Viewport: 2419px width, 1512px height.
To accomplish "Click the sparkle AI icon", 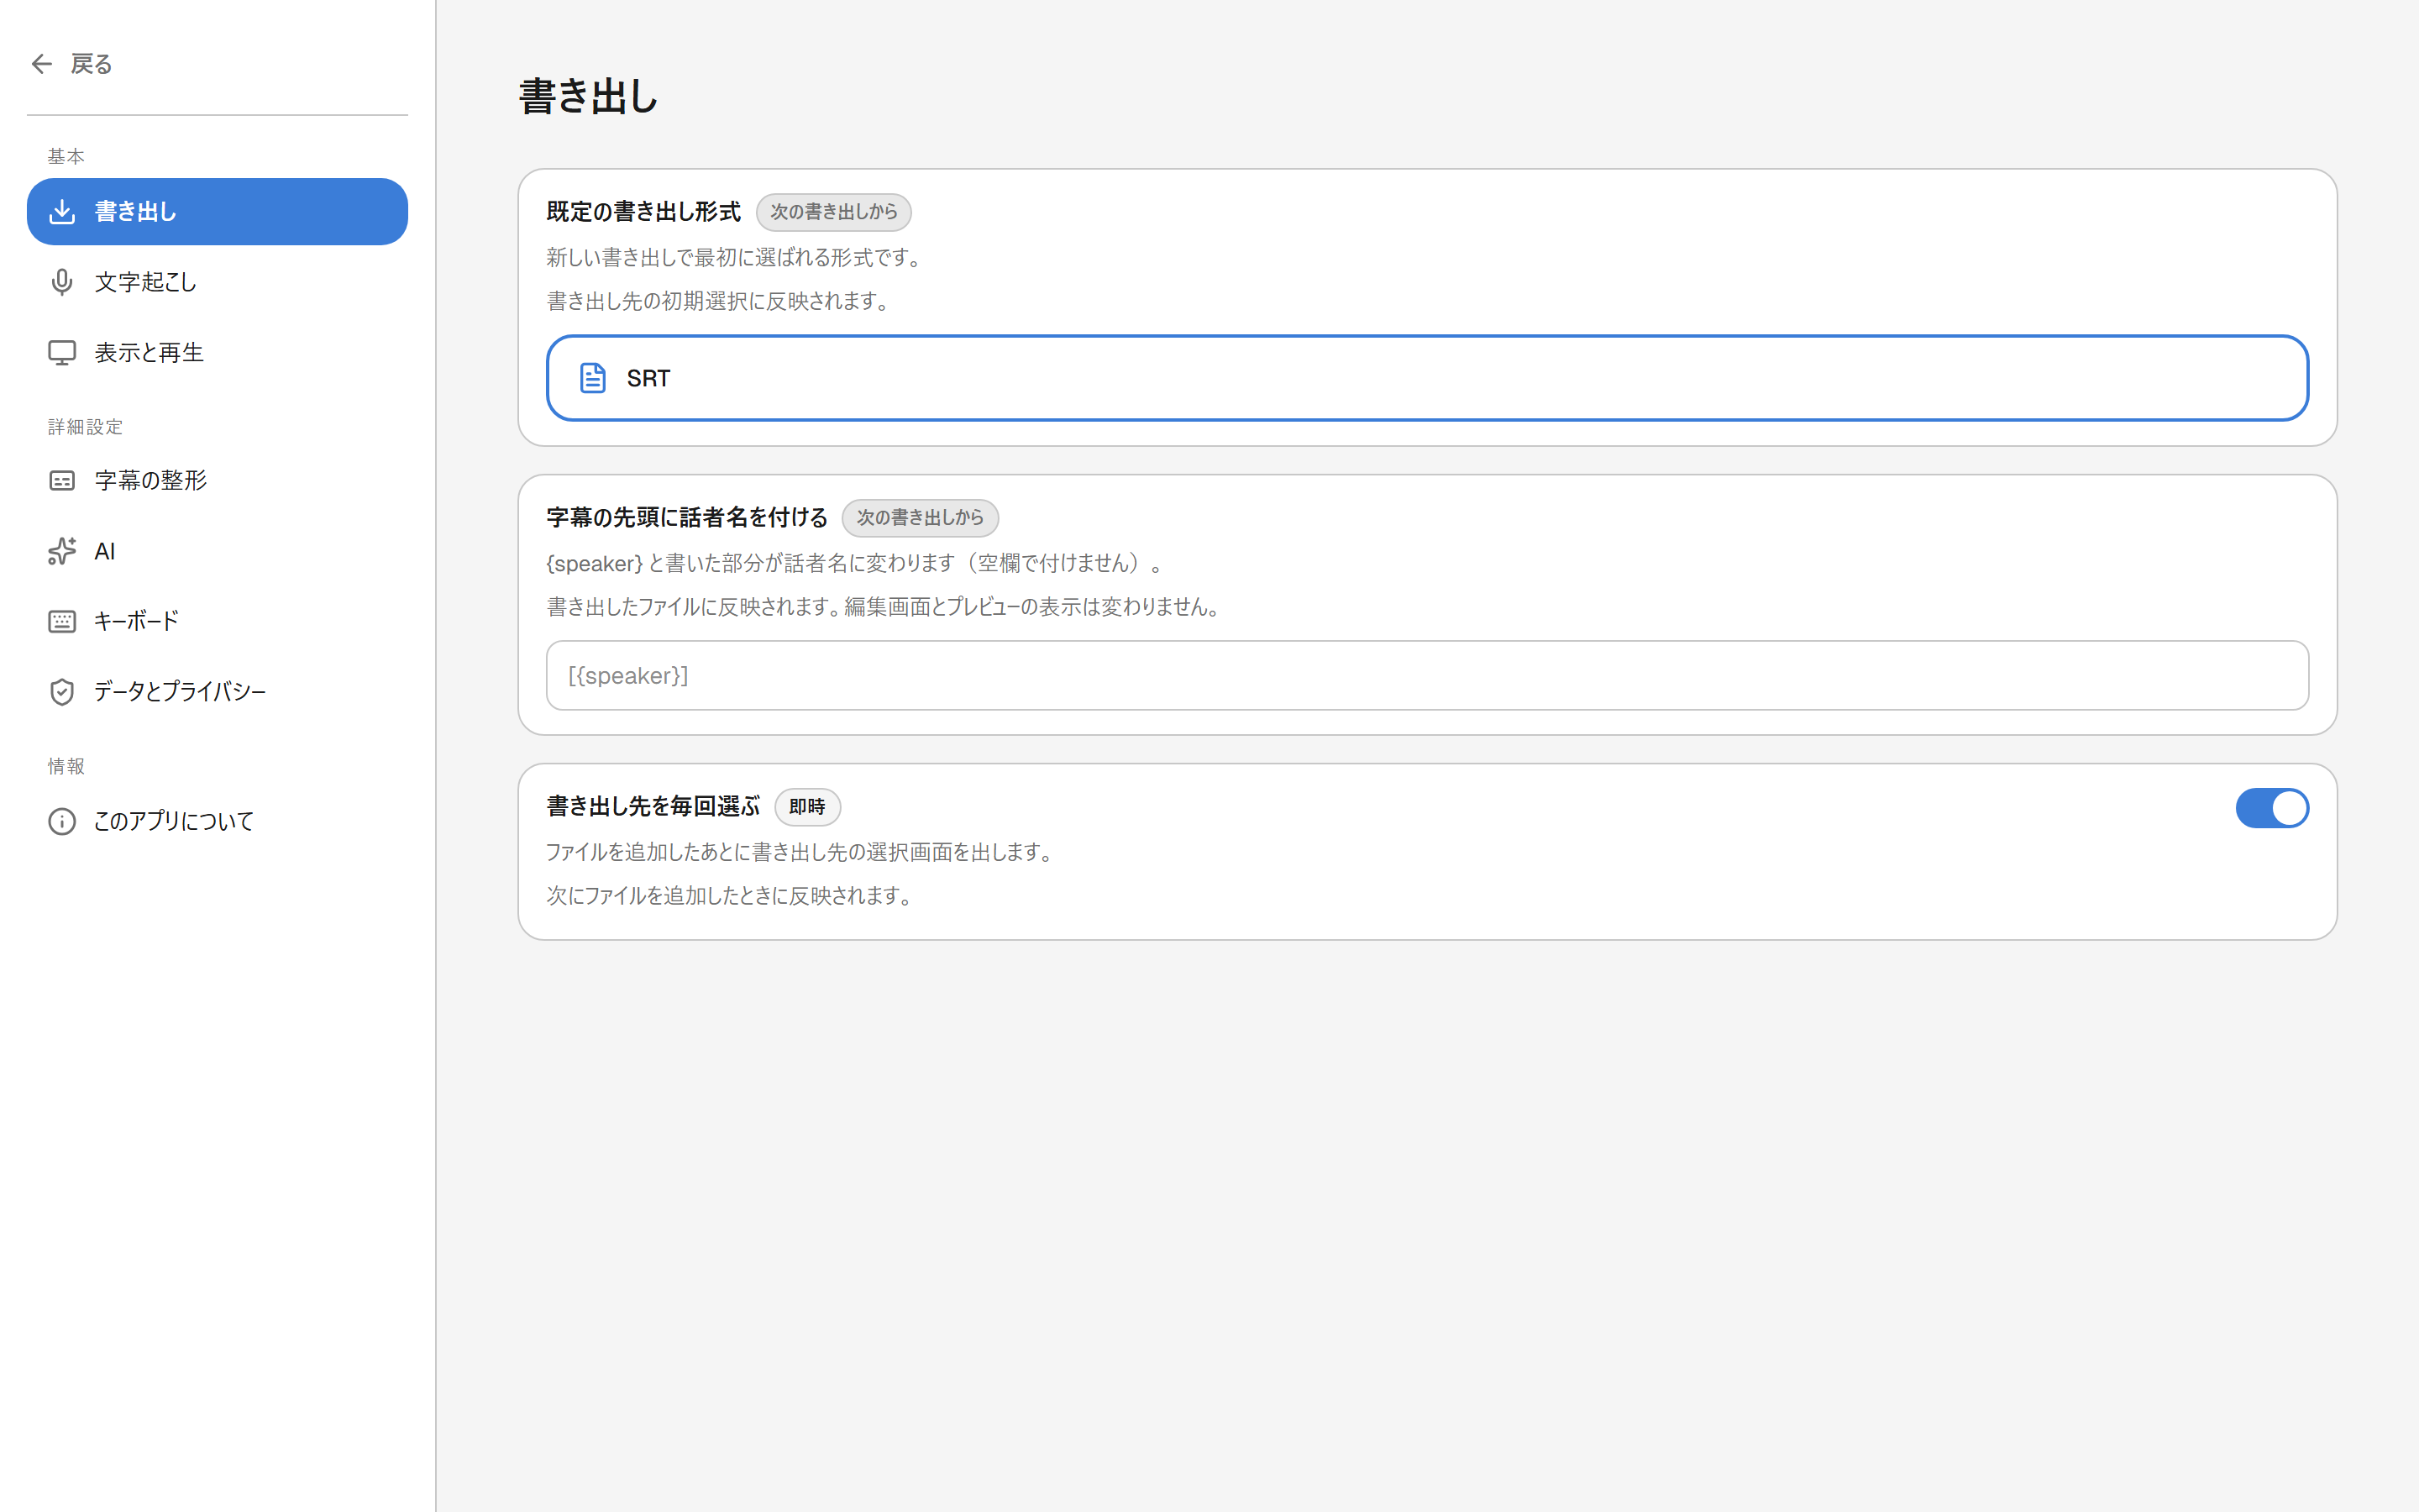I will pyautogui.click(x=62, y=551).
